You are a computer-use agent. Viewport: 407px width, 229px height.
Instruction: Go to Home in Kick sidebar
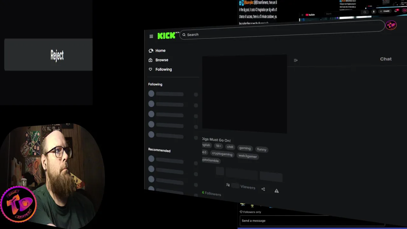[x=160, y=51]
